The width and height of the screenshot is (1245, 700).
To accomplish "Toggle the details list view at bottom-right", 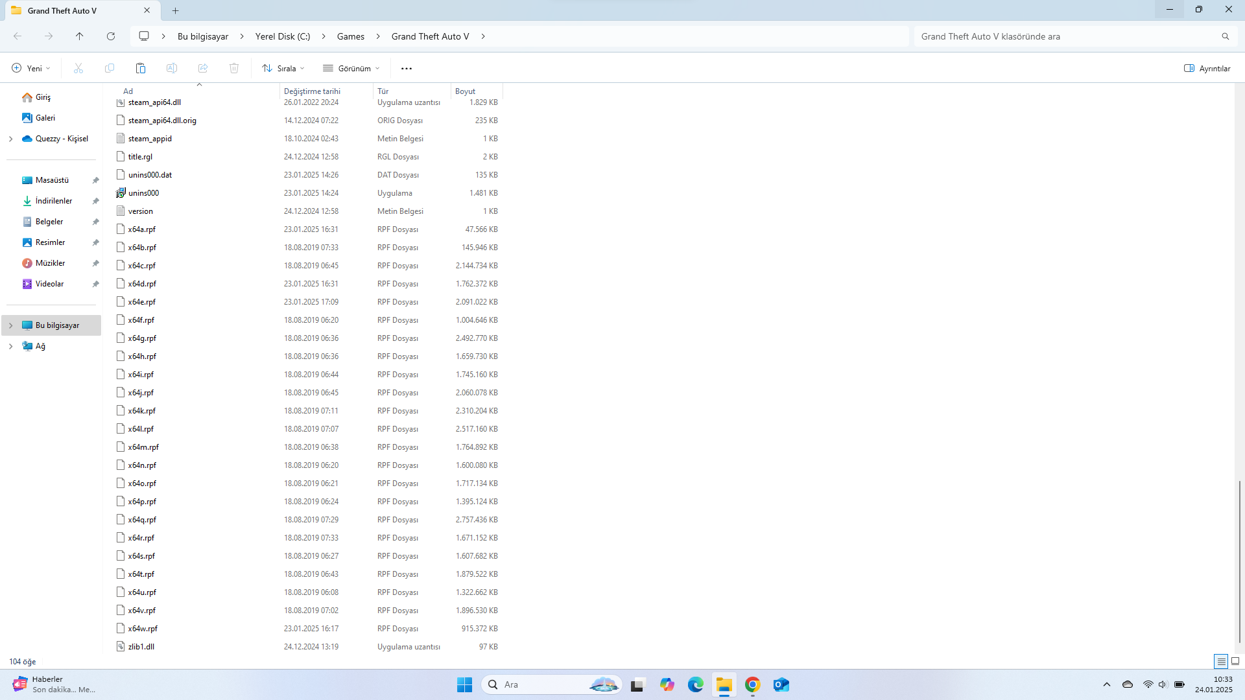I will (1221, 661).
